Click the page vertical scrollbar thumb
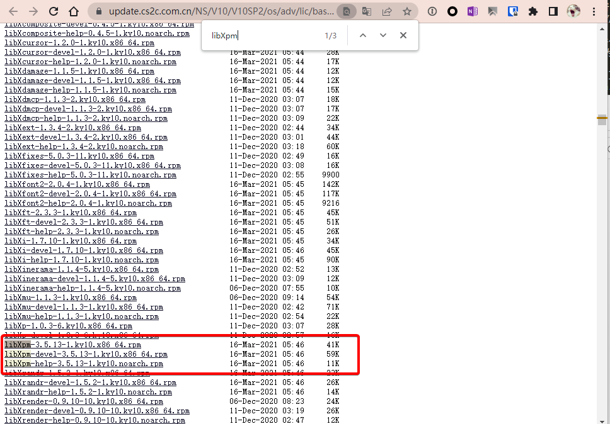The height and width of the screenshot is (424, 610). (x=602, y=120)
